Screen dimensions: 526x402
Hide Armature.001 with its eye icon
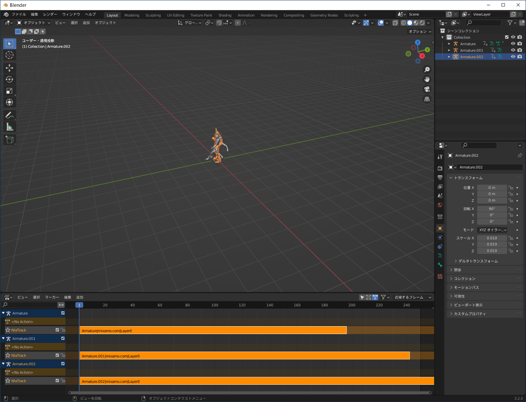tap(513, 50)
